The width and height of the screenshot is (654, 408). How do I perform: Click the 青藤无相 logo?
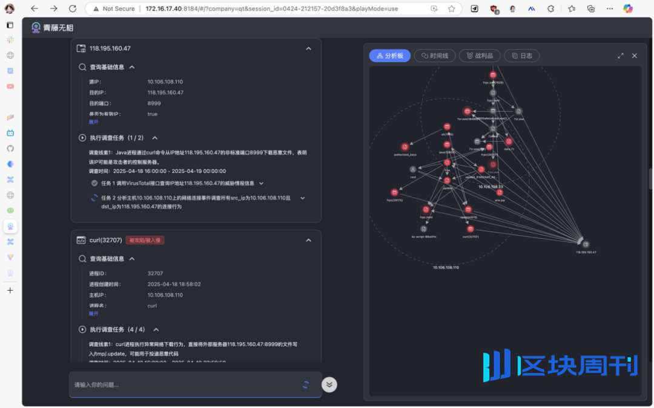[x=53, y=28]
